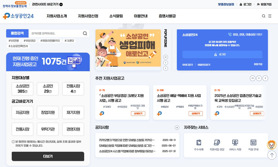This screenshot has width=278, height=167.
Task: Open 소상공인 배달·택배비 지원 사업 title
Action: 179,98
